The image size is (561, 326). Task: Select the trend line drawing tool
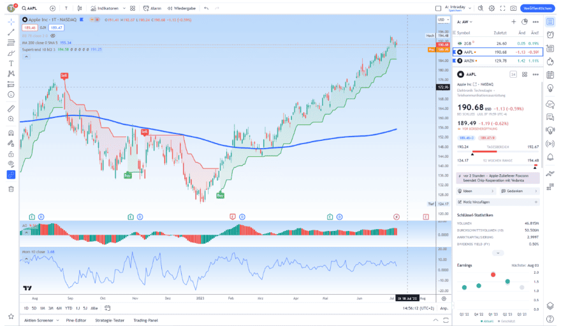tap(11, 33)
